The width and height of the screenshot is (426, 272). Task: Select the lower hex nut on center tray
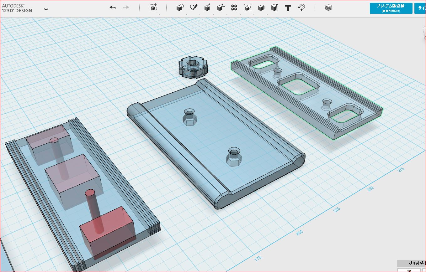tap(233, 157)
